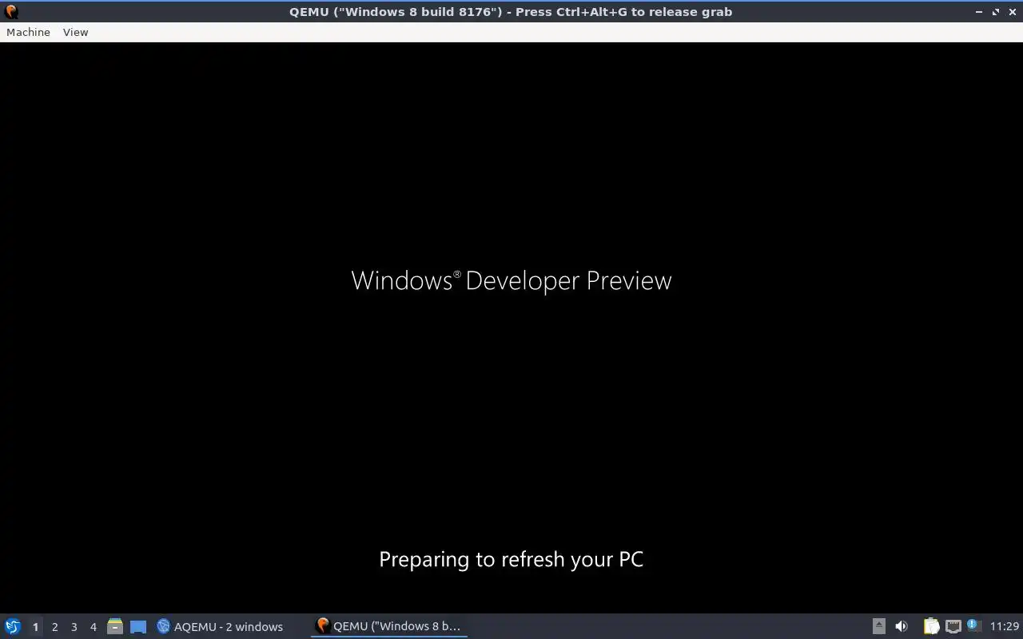The image size is (1023, 639).
Task: Click the blue show desktop icon
Action: (138, 626)
